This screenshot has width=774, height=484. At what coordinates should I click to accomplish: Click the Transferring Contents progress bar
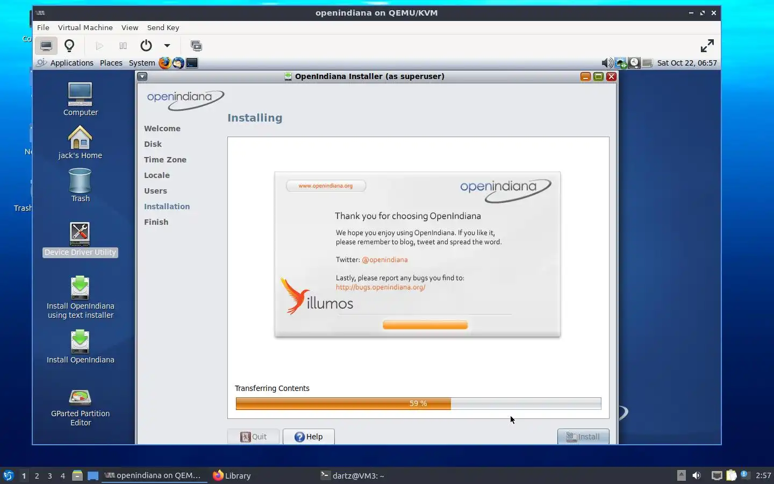click(418, 403)
